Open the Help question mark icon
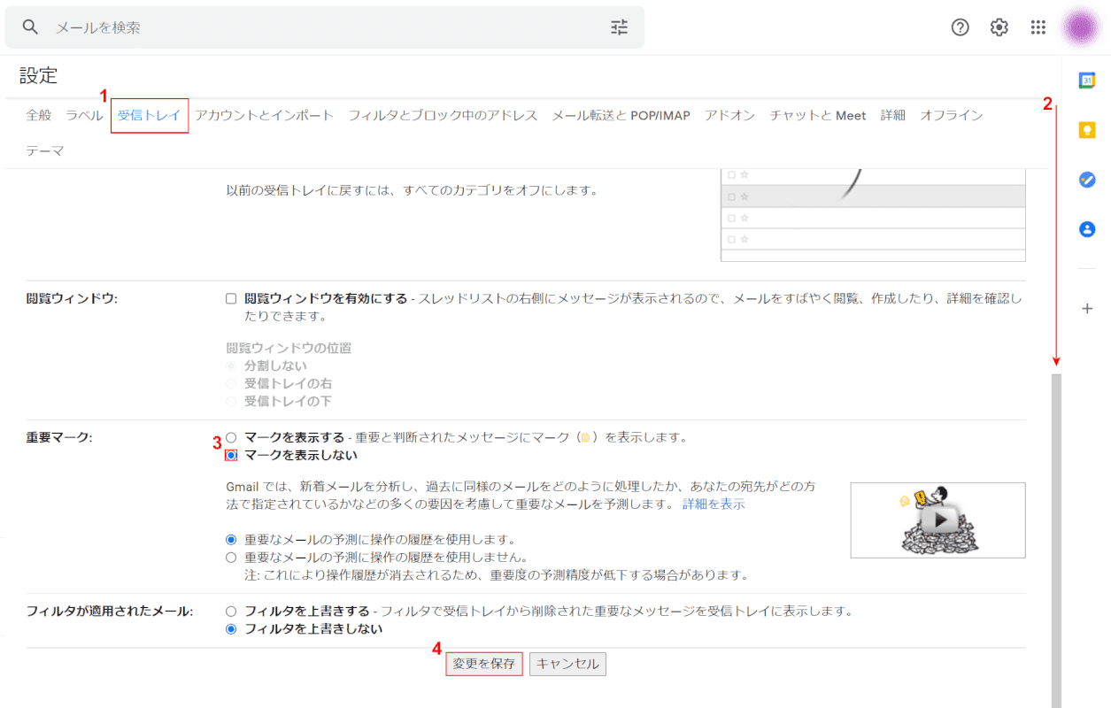Viewport: 1111px width, 708px height. coord(961,27)
